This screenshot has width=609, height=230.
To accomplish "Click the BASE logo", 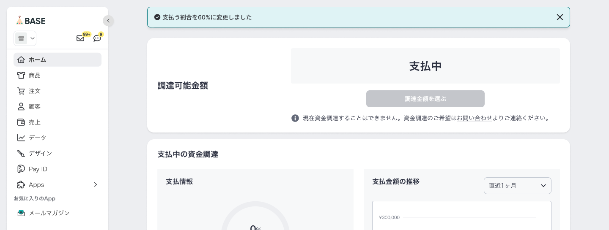I will pos(31,20).
